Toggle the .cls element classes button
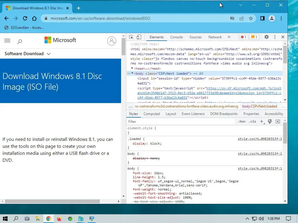The height and width of the screenshot is (223, 298). click(x=252, y=122)
